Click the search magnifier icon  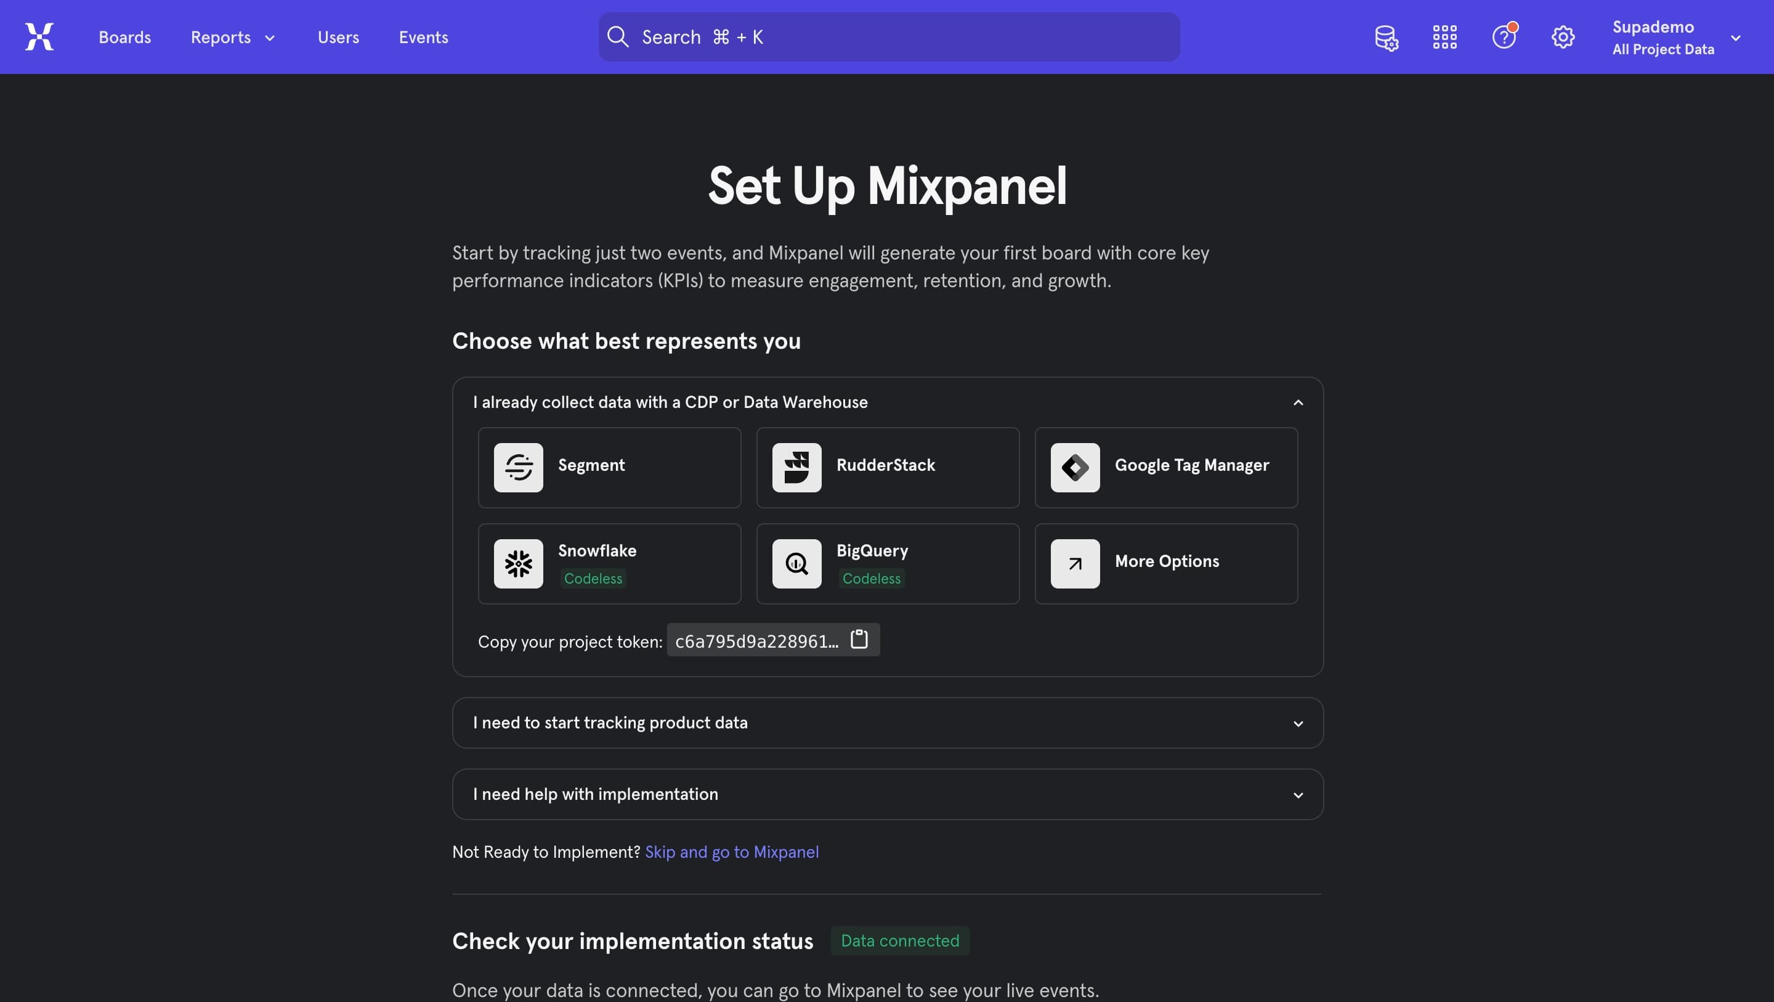618,36
